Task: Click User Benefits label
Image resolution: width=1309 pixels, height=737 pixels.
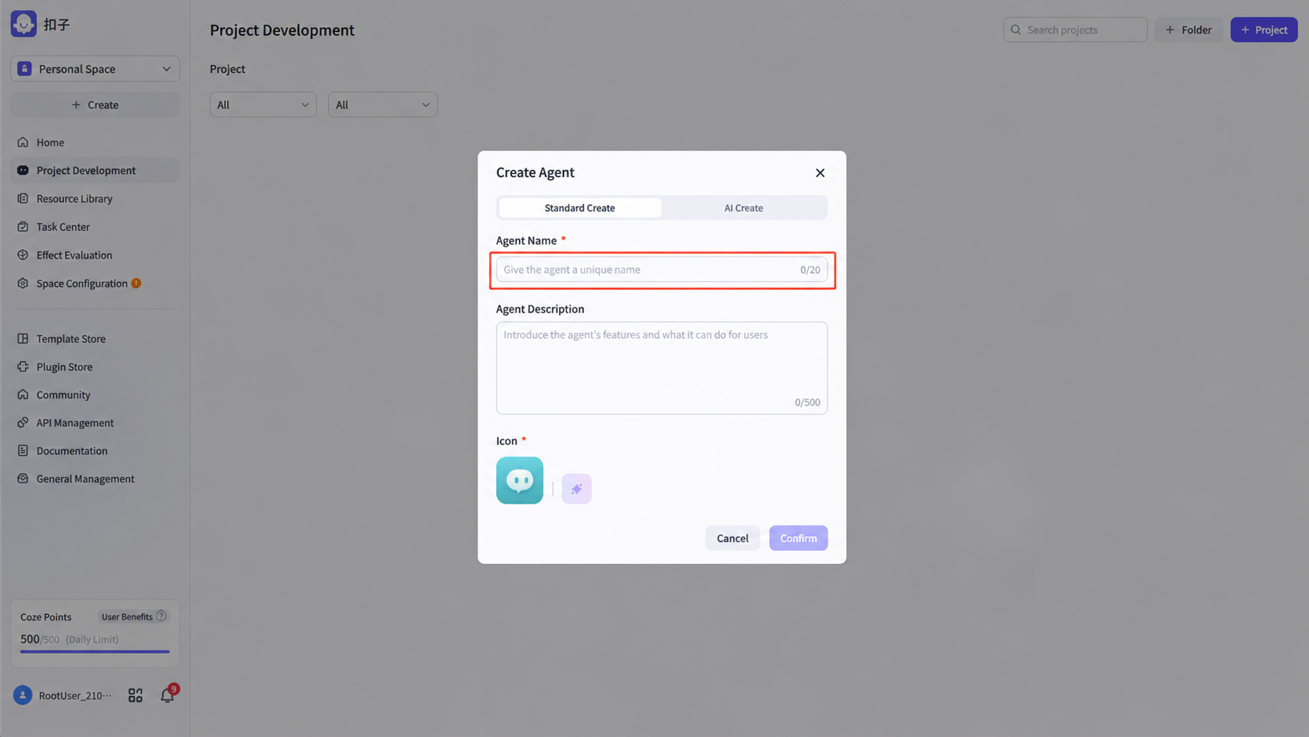Action: point(127,617)
